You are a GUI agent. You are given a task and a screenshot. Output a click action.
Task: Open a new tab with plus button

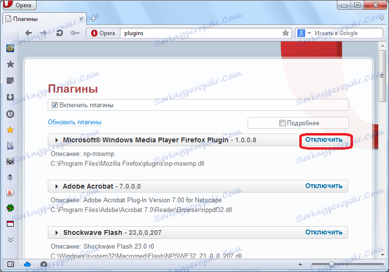click(x=93, y=19)
